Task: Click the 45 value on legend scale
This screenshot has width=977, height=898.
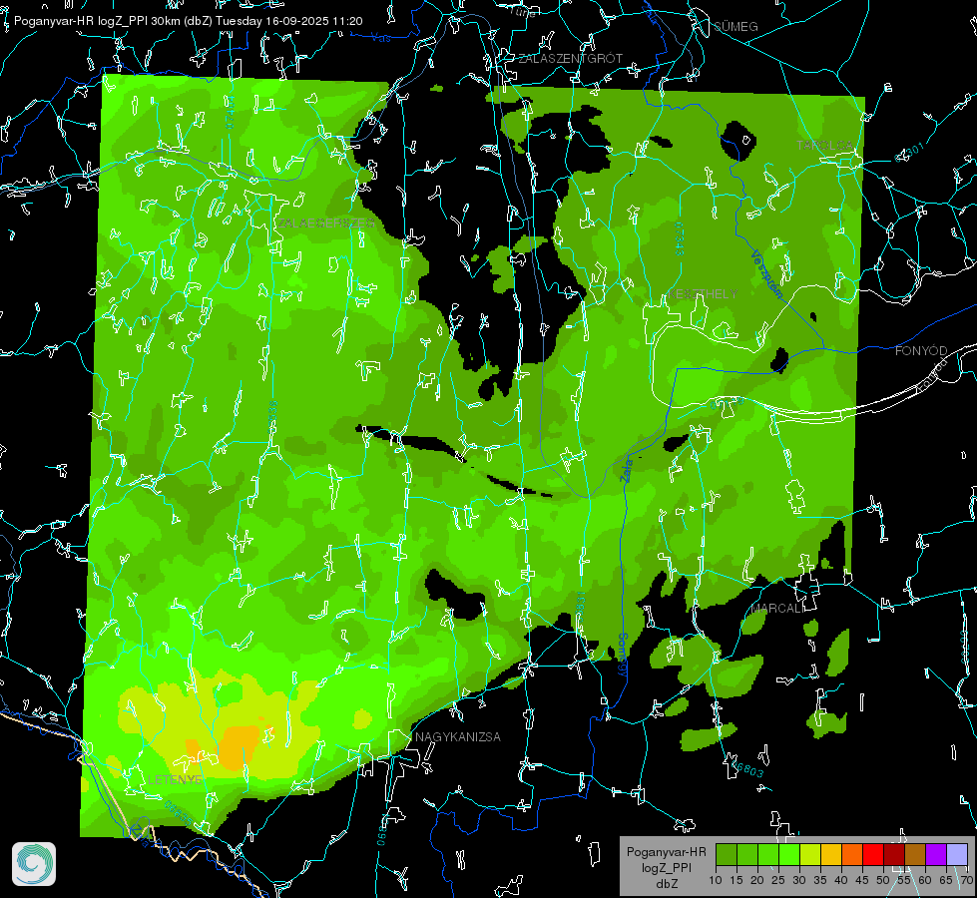Action: tap(862, 880)
